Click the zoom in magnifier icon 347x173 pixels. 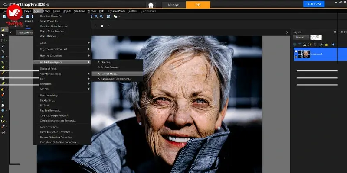click(x=101, y=16)
